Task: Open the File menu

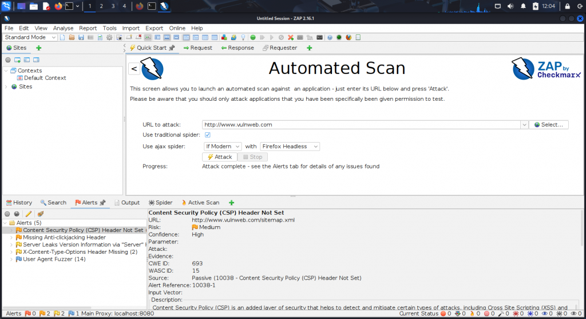Action: [x=9, y=28]
